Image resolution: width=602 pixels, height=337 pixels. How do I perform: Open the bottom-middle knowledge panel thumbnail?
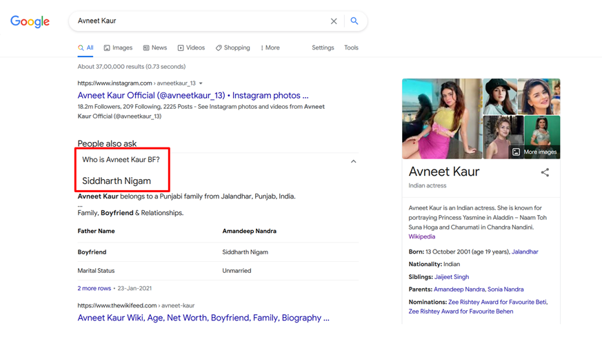[503, 137]
